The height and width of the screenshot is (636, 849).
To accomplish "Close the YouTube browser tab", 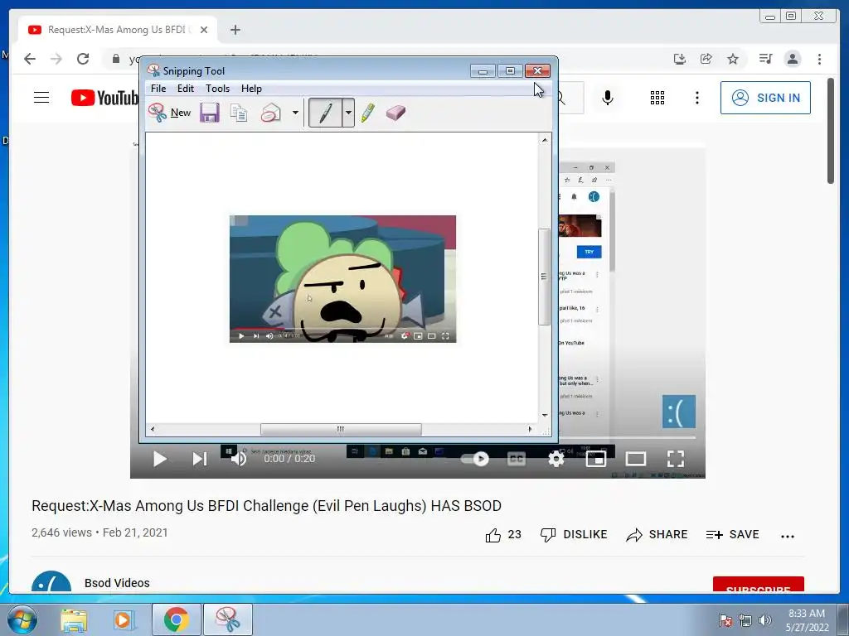I will pyautogui.click(x=204, y=30).
